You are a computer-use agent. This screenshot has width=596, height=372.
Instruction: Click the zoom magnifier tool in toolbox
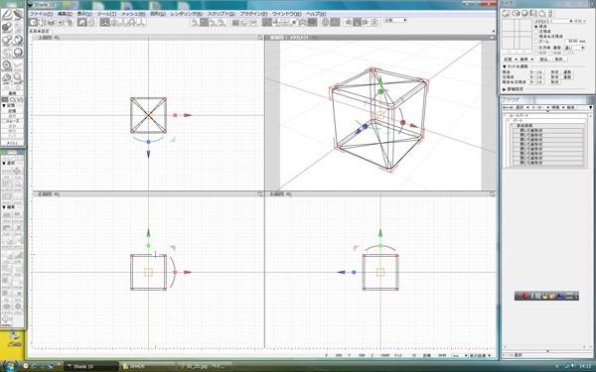(x=18, y=77)
